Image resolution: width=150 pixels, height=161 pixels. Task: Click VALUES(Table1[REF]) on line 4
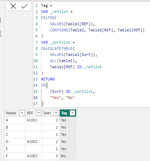(x=71, y=24)
